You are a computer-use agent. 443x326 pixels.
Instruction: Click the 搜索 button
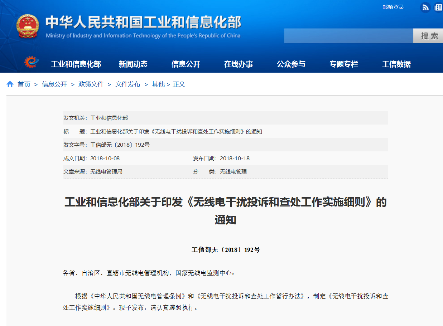pos(429,36)
